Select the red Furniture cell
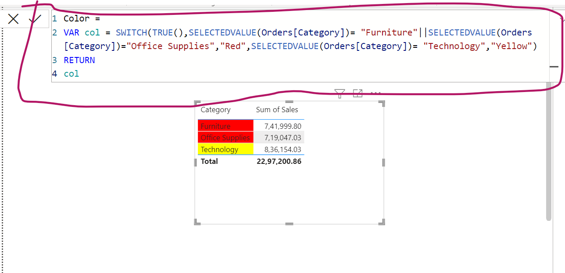This screenshot has height=273, width=565. click(x=225, y=126)
